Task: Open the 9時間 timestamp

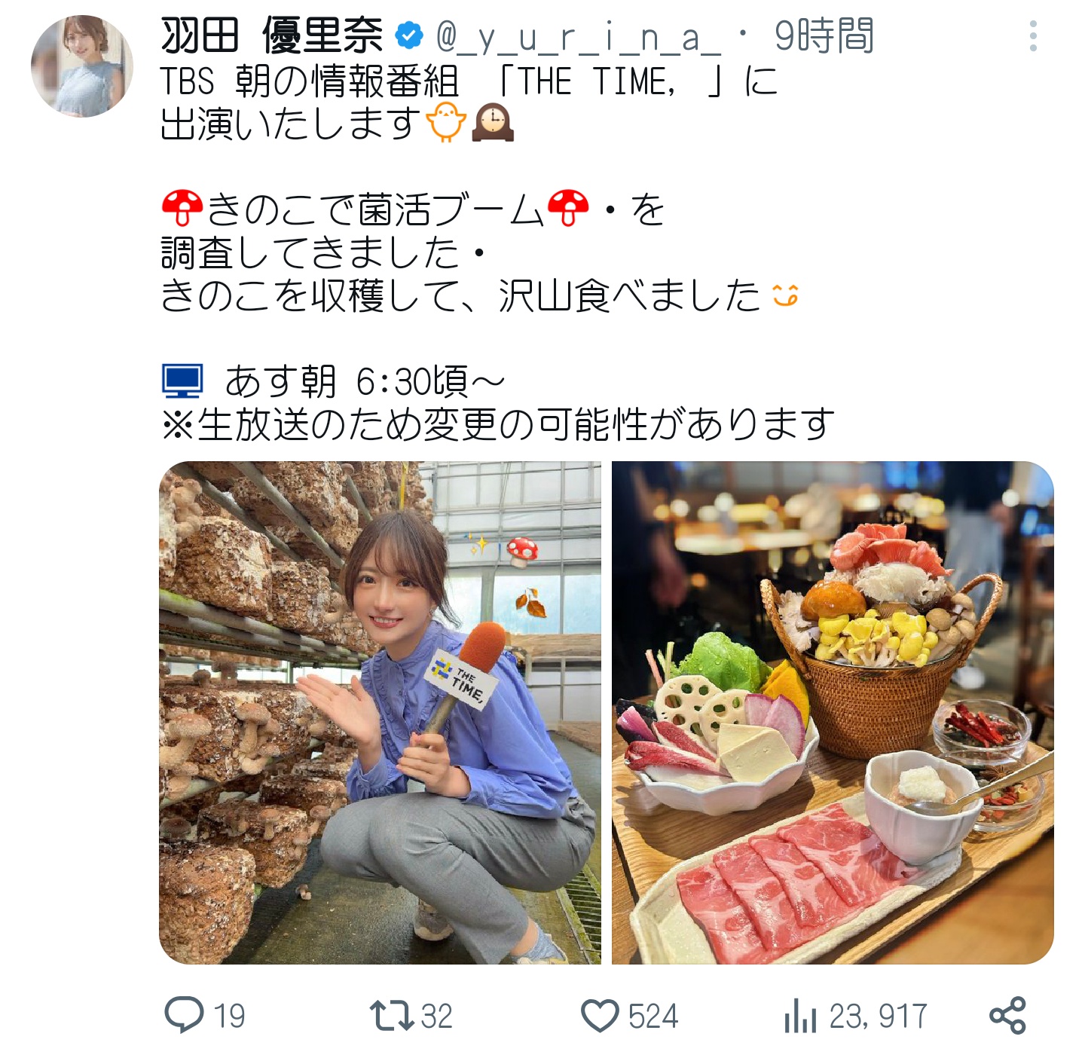Action: [824, 36]
